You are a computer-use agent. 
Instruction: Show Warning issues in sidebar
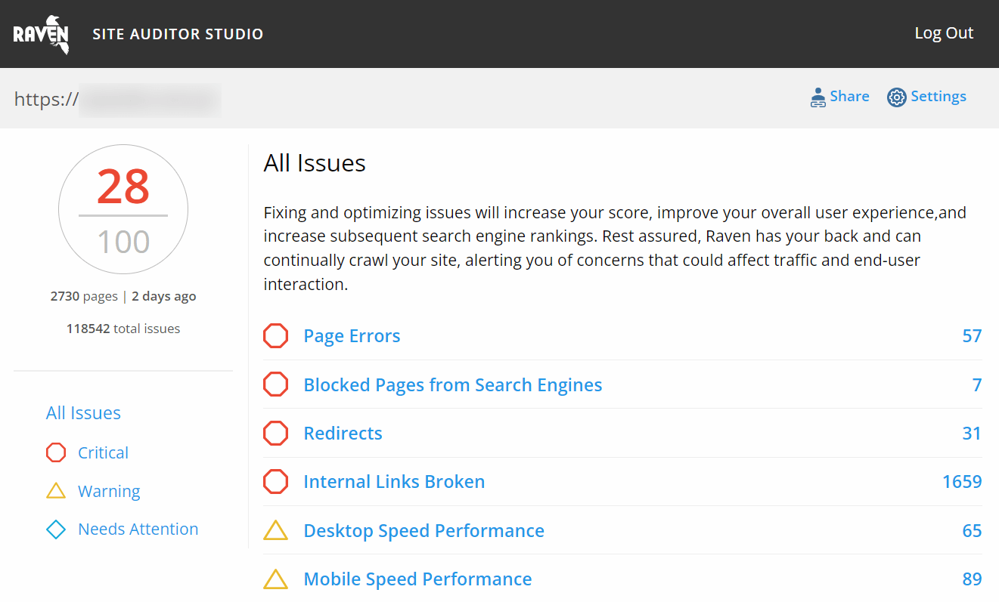(x=109, y=491)
